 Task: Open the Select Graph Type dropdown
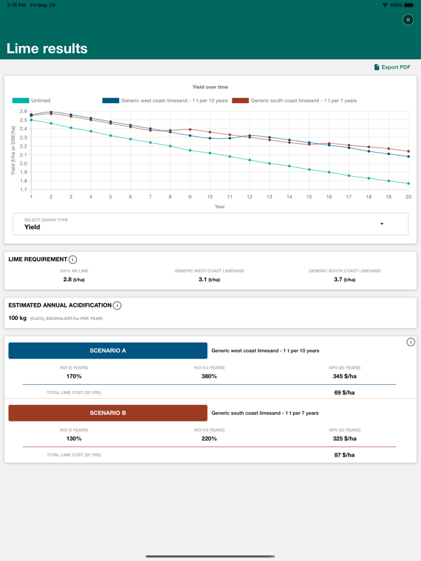click(x=210, y=224)
